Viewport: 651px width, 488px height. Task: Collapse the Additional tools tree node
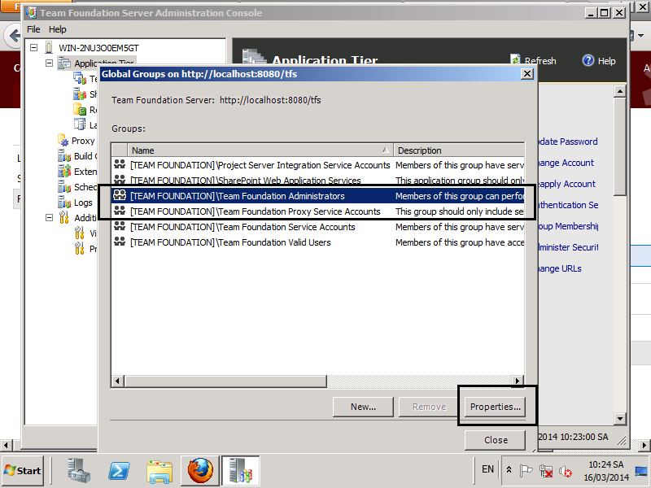[49, 217]
